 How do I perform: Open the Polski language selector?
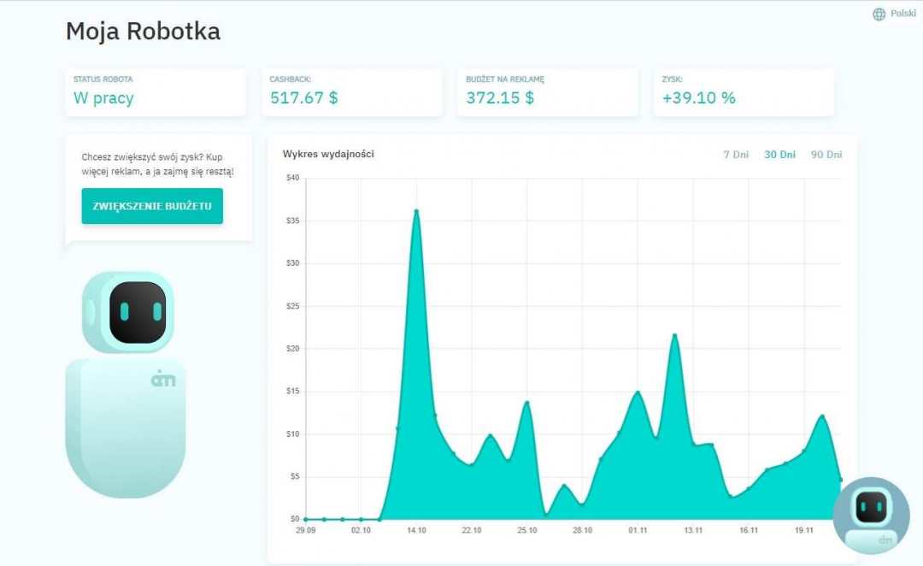[x=902, y=14]
